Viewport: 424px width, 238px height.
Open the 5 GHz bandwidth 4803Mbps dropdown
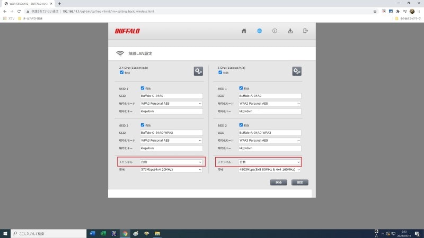pyautogui.click(x=269, y=170)
